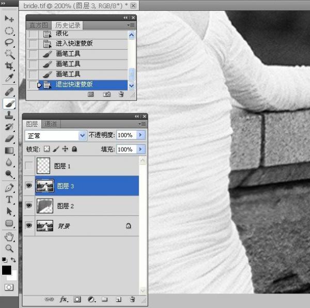Select the Move tool
This screenshot has height=308, width=310.
point(9,19)
